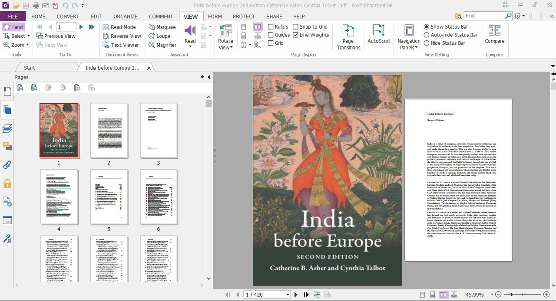The image size is (556, 301).
Task: Activate Reverse View
Action: coord(122,36)
